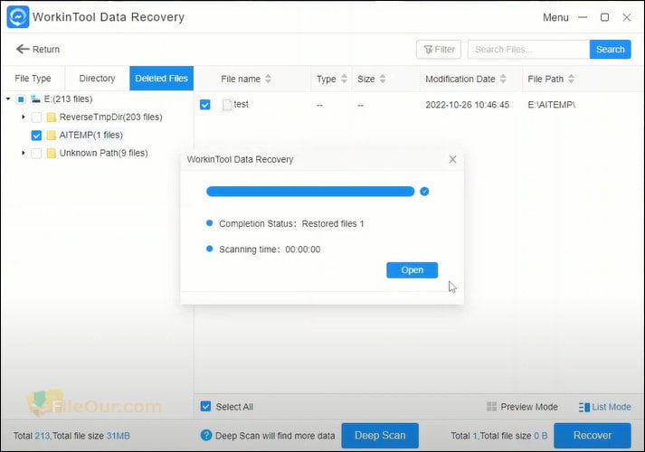Image resolution: width=645 pixels, height=452 pixels.
Task: Click the 2022-10-26 10:46:45 date cell
Action: click(x=468, y=105)
